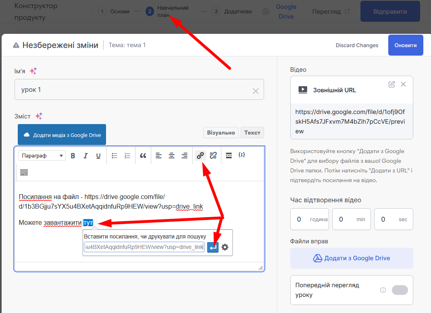Toggle the toolbar kitchen sink icon
This screenshot has height=313, width=431.
[24, 172]
